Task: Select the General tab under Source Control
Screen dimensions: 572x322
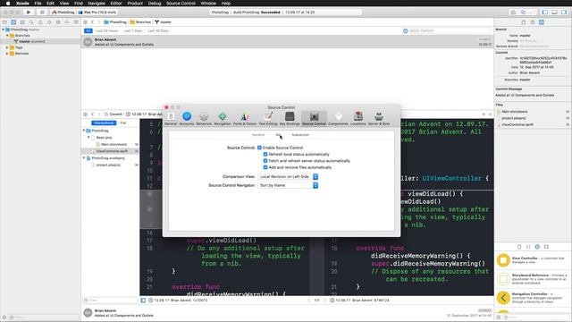Action: (x=258, y=135)
